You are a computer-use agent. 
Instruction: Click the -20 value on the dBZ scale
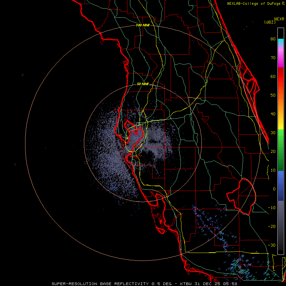click(272, 227)
